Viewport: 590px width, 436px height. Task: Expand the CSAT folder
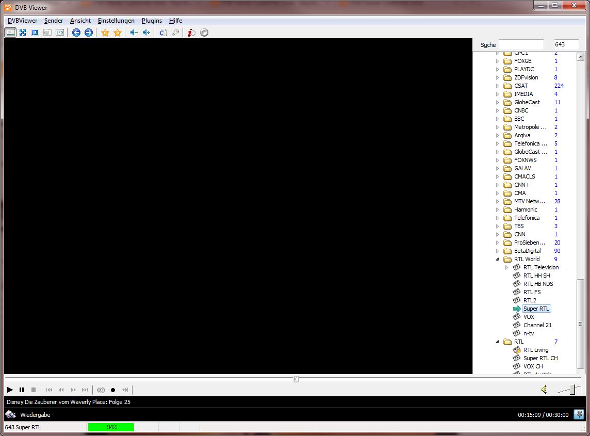[x=498, y=86]
